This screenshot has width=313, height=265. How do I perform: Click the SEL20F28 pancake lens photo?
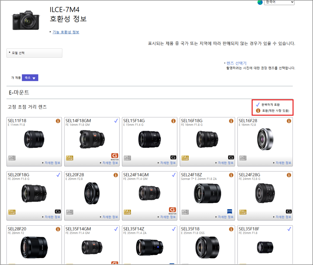click(x=92, y=193)
